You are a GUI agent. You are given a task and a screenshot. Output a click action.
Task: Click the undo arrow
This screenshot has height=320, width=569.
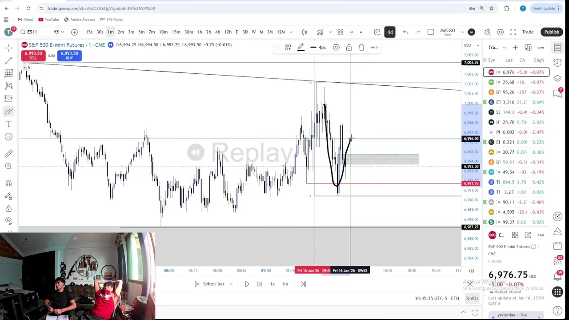[405, 32]
